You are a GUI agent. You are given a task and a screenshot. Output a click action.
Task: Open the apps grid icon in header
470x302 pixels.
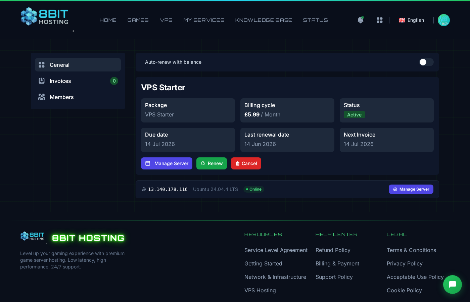coord(380,20)
